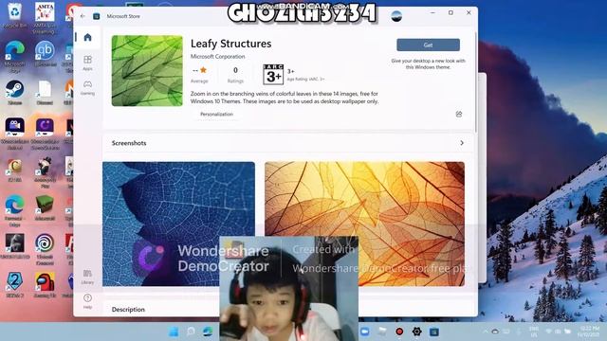This screenshot has height=341, width=607.
Task: Click the 0 Ratings count
Action: 235,75
